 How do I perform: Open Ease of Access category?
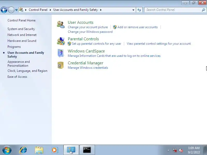pyautogui.click(x=17, y=77)
